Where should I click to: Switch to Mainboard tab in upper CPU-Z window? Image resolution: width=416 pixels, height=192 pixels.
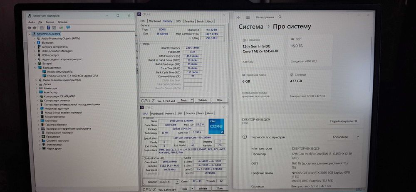(x=155, y=21)
